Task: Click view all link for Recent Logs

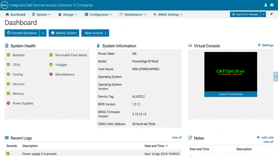Action: [x=177, y=137]
